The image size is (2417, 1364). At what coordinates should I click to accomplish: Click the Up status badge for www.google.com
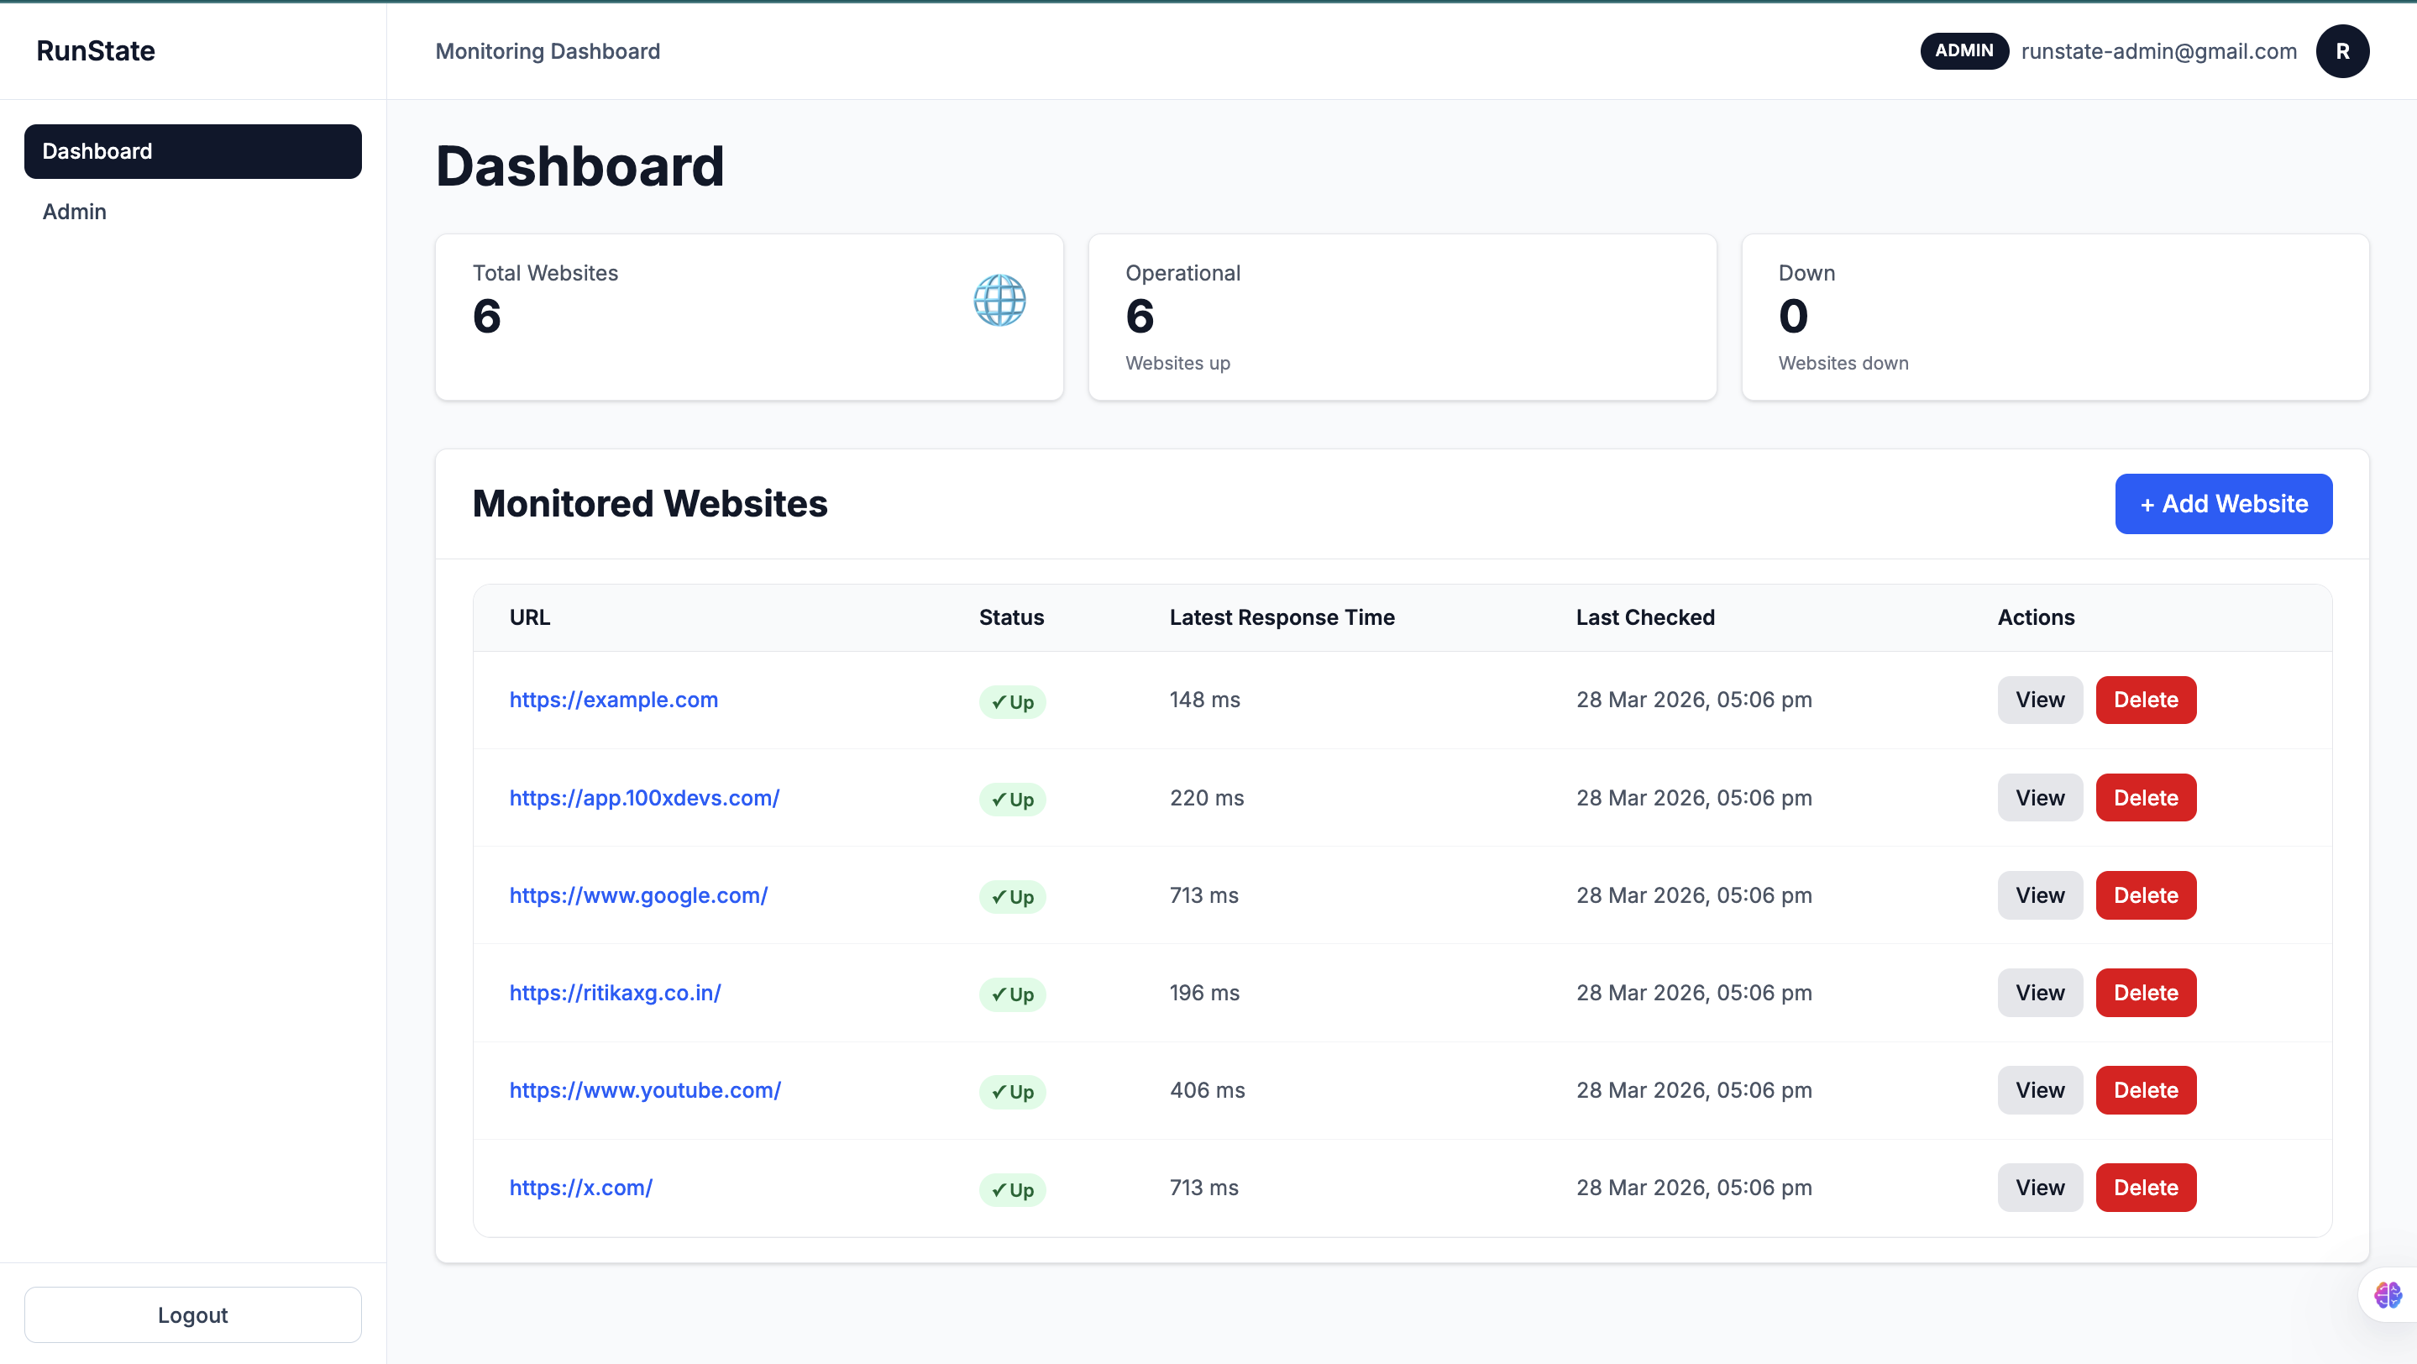click(x=1011, y=897)
